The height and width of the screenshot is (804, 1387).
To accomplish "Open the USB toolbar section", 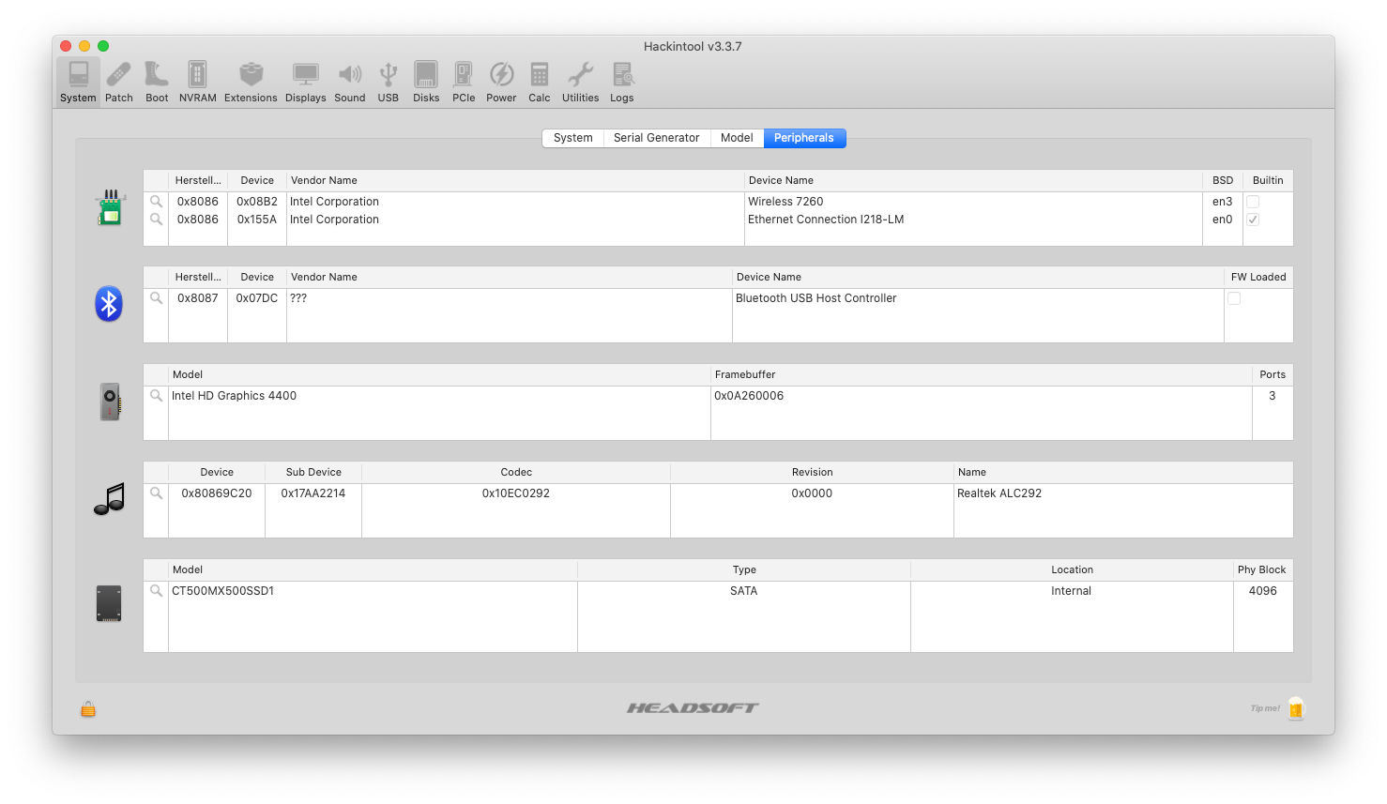I will (388, 82).
